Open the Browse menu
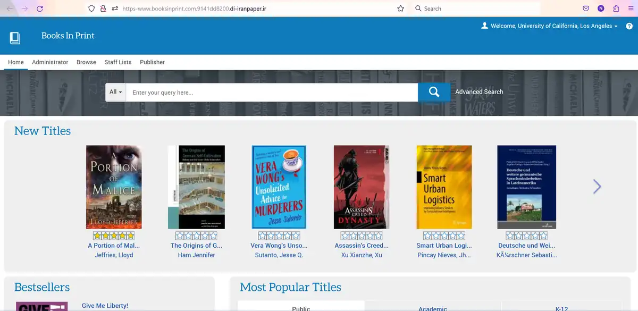This screenshot has width=638, height=311. (86, 62)
